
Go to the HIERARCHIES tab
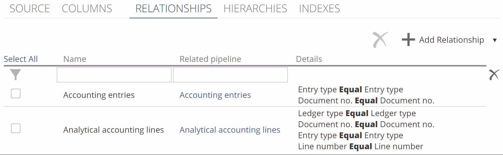pos(255,9)
